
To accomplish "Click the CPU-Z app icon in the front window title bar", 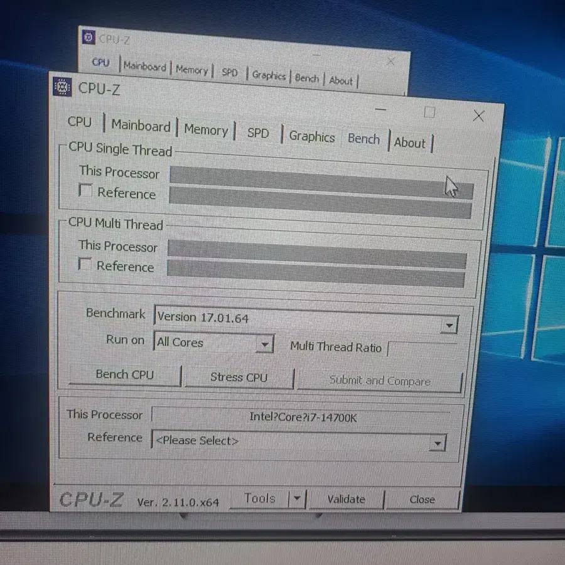I will pyautogui.click(x=62, y=87).
